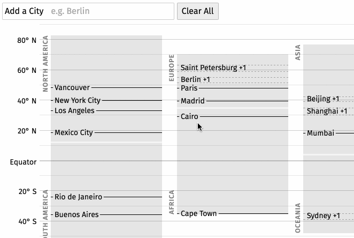Select the Paris city label

(x=189, y=88)
